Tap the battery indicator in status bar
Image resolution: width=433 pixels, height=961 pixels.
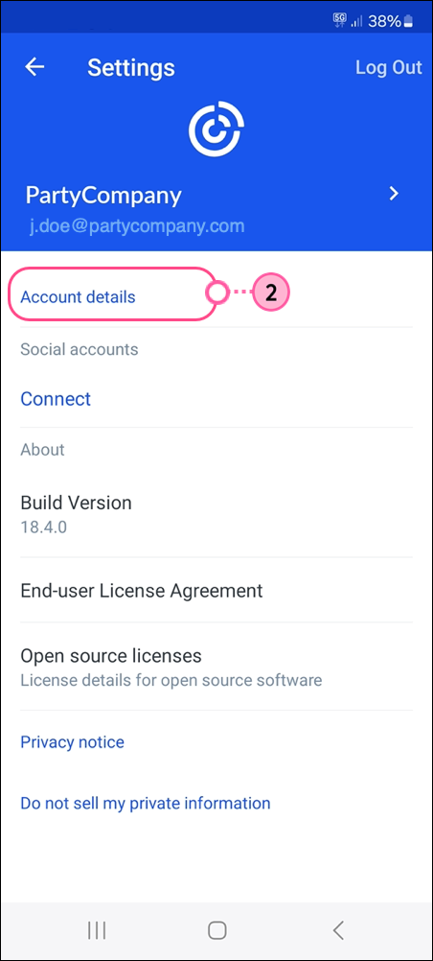[x=408, y=21]
